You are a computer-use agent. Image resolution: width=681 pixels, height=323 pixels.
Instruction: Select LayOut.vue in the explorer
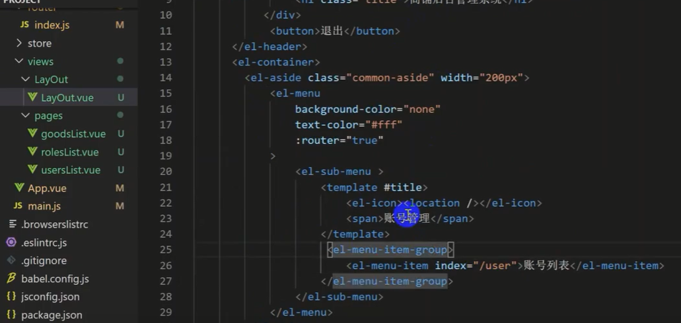(x=69, y=98)
